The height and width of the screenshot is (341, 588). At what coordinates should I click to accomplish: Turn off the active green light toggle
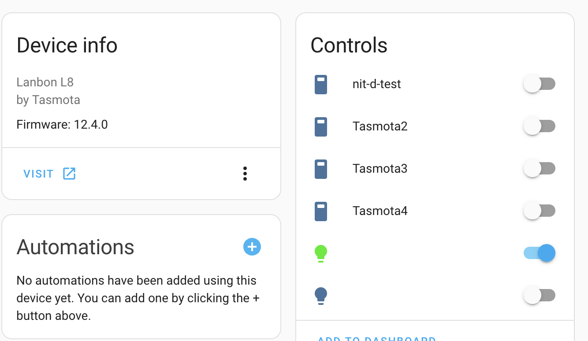[x=540, y=253]
